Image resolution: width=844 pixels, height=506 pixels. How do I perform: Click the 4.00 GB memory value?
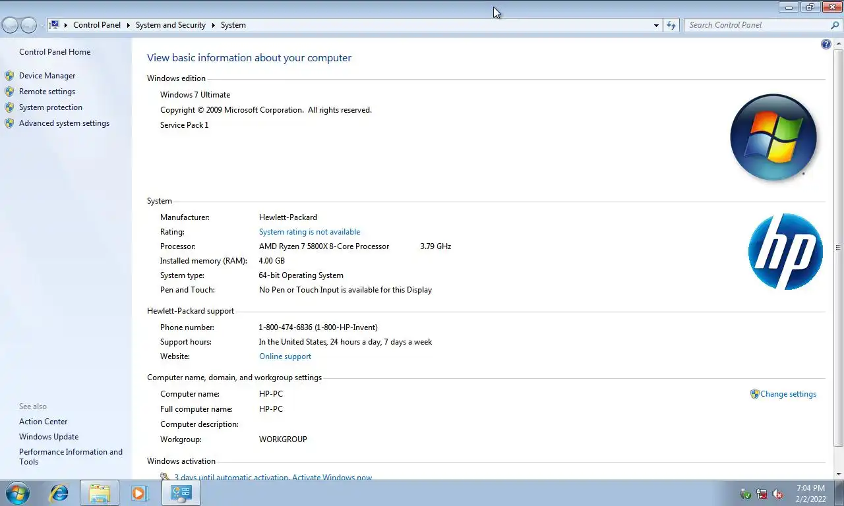click(272, 261)
